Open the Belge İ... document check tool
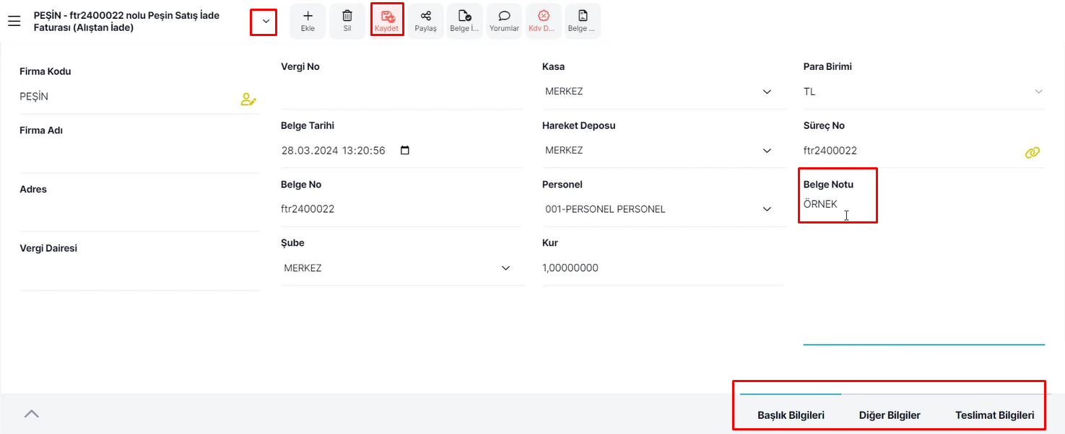The width and height of the screenshot is (1065, 434). 465,21
